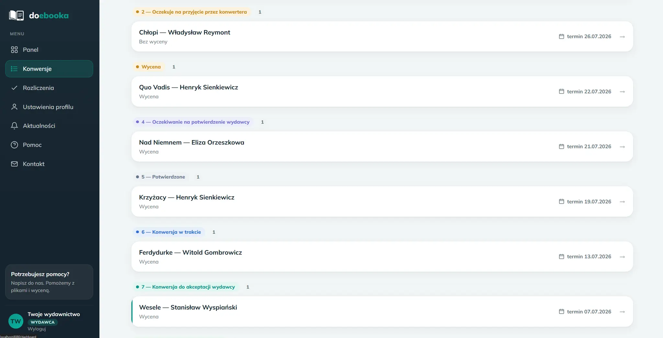Click the Wycena label under Ferdydurke
663x338 pixels.
[x=149, y=262]
